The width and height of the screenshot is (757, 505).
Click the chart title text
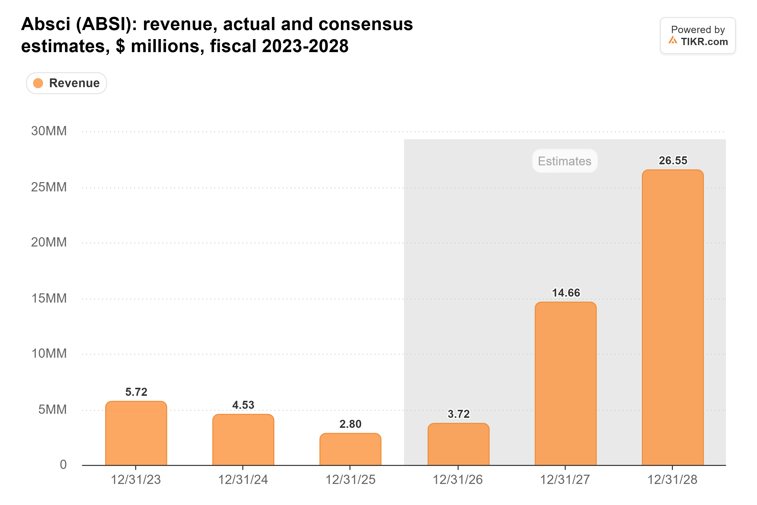pyautogui.click(x=217, y=35)
